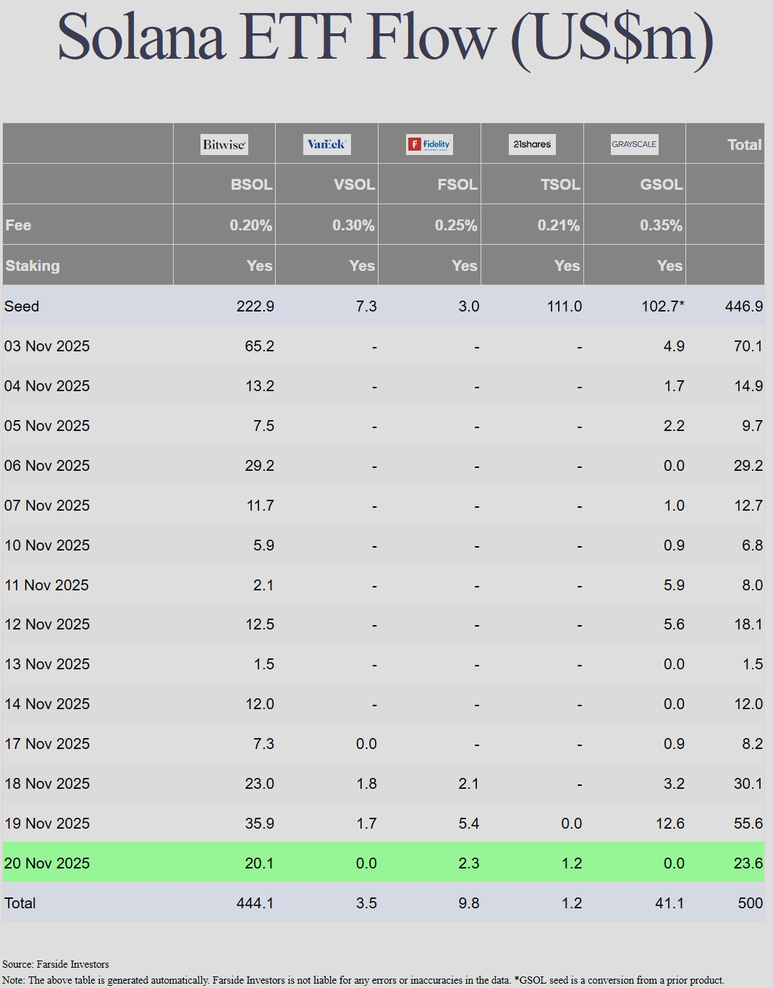This screenshot has height=988, width=773.
Task: Click the 21shares logo in header
Action: 532,144
